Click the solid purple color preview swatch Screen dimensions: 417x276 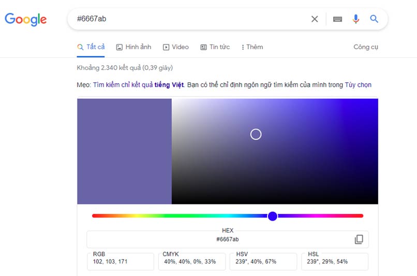pos(124,151)
